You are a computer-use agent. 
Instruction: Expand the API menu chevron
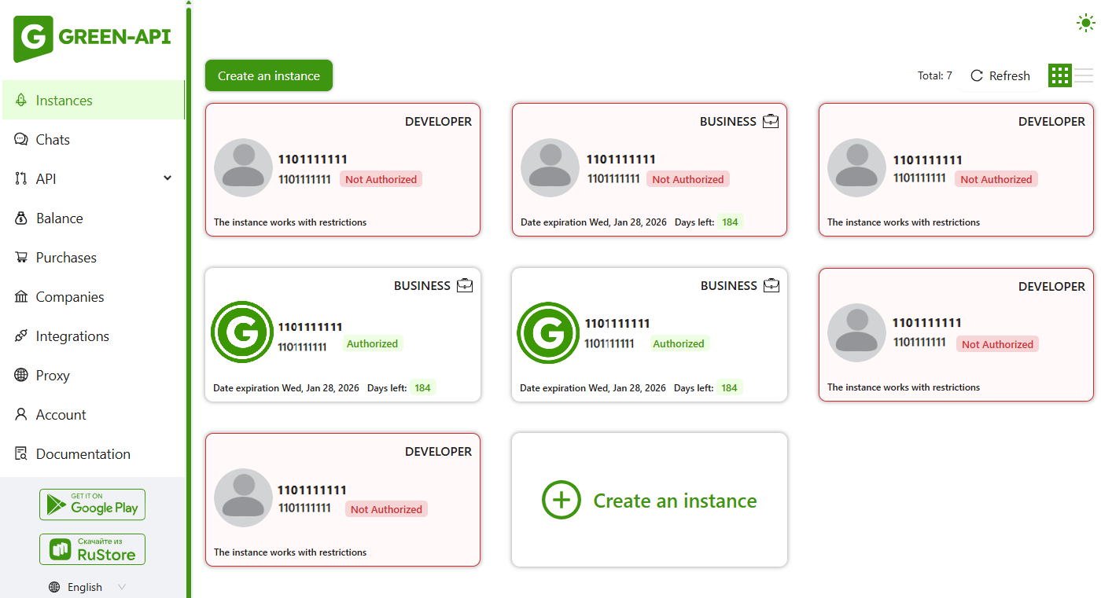pyautogui.click(x=168, y=178)
